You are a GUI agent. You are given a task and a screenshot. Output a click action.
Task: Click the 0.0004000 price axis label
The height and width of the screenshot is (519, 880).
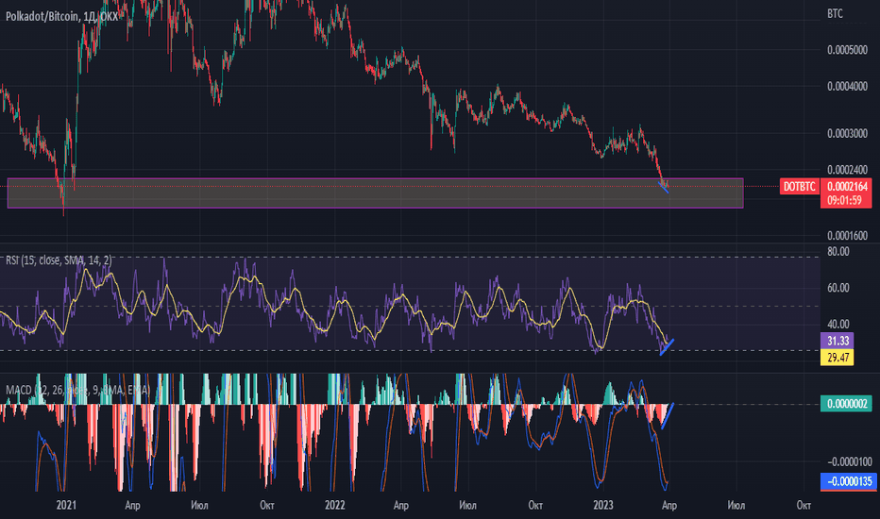(x=847, y=87)
